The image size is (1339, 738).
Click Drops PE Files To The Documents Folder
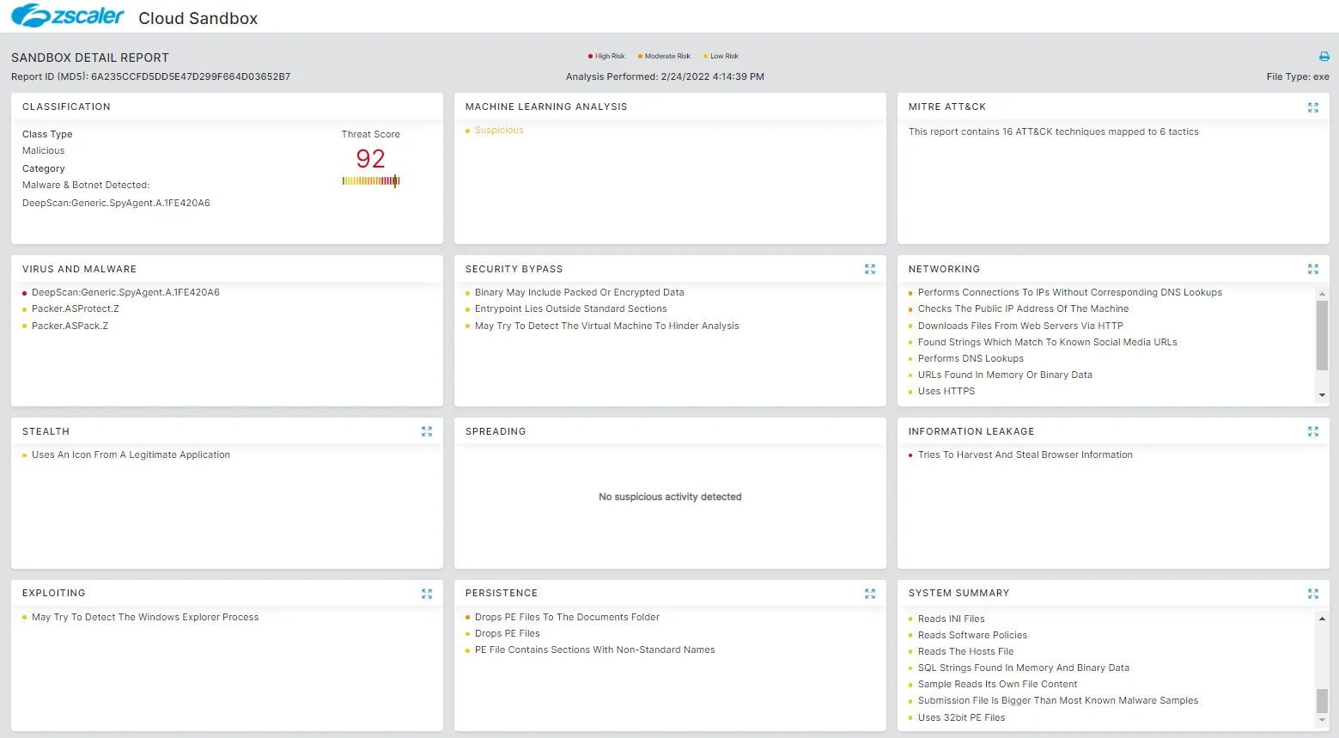coord(567,618)
